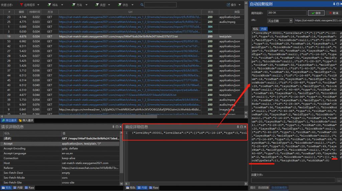
Task: Maximize the 请求详细信息 panel
Action: tap(117, 127)
